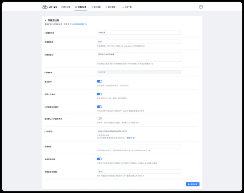Image resolution: width=244 pixels, height=193 pixels.
Task: Enable the 是否默认打开画廊模式 switch
Action: pos(99,119)
